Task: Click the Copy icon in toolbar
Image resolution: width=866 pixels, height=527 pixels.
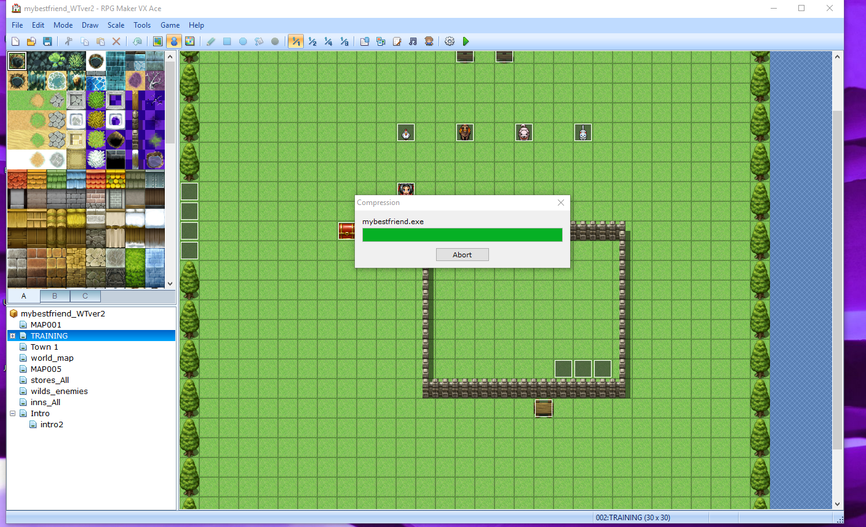Action: (x=84, y=41)
